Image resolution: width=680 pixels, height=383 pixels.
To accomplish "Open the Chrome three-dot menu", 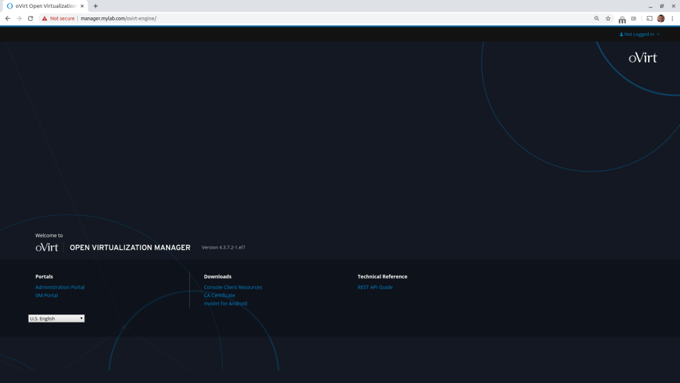I will [x=672, y=18].
